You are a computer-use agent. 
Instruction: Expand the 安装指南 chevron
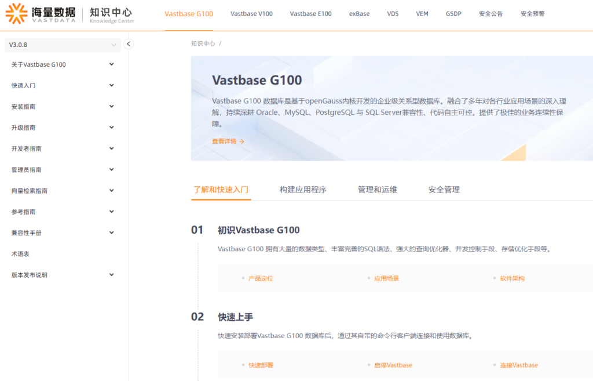[x=112, y=107]
